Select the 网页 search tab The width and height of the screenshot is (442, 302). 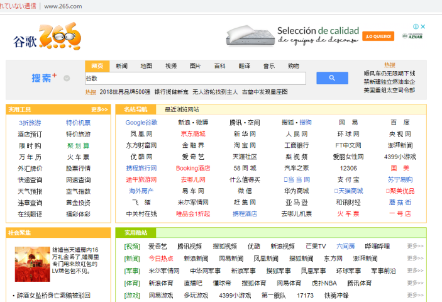[97, 66]
